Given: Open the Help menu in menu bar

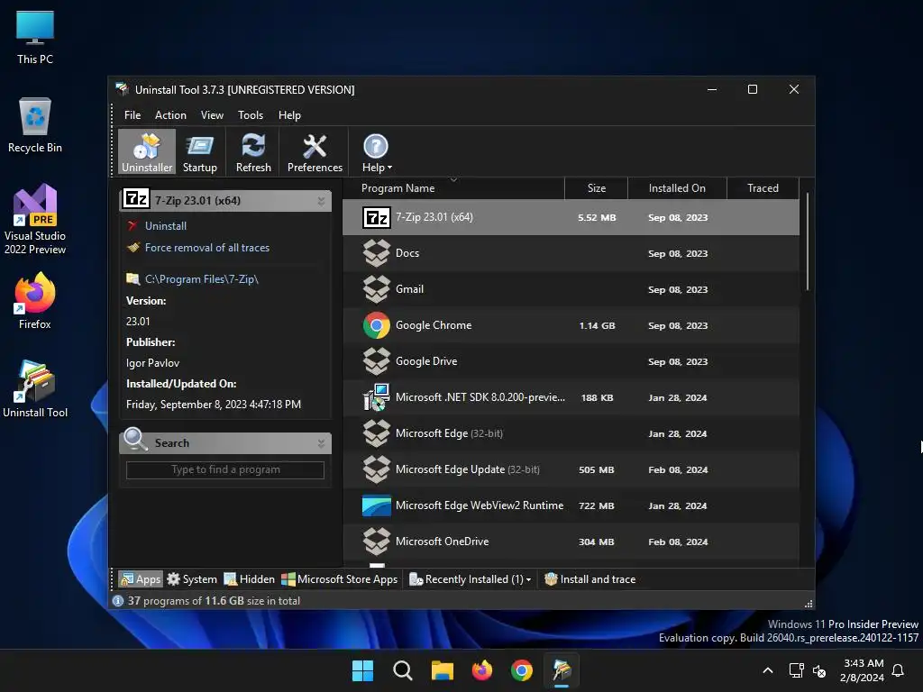Looking at the screenshot, I should point(289,115).
